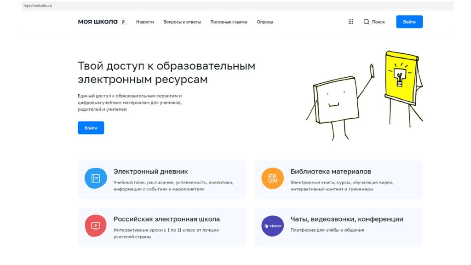Open the Поиск search link
471x265 pixels.
coord(378,22)
